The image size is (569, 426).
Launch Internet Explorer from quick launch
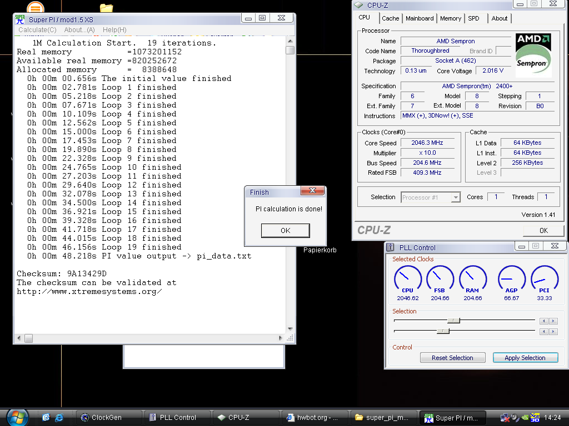pos(59,418)
